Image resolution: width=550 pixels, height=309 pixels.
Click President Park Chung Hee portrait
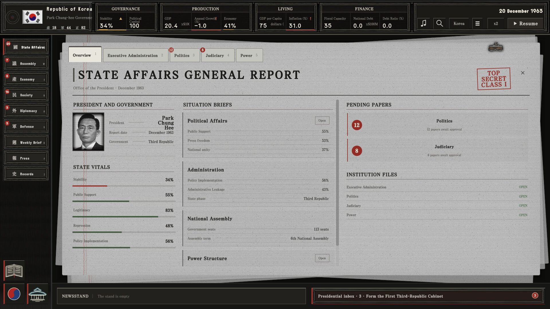(88, 132)
